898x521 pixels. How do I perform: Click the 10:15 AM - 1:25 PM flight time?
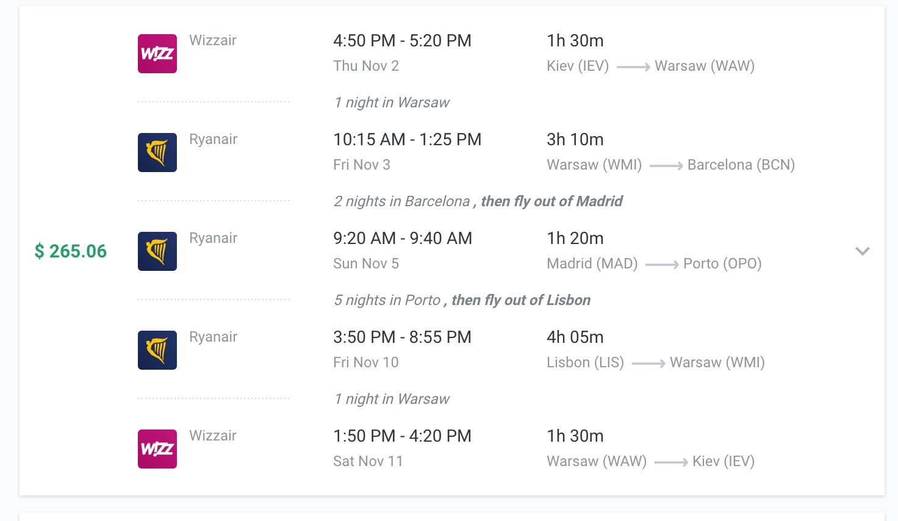[x=407, y=140]
